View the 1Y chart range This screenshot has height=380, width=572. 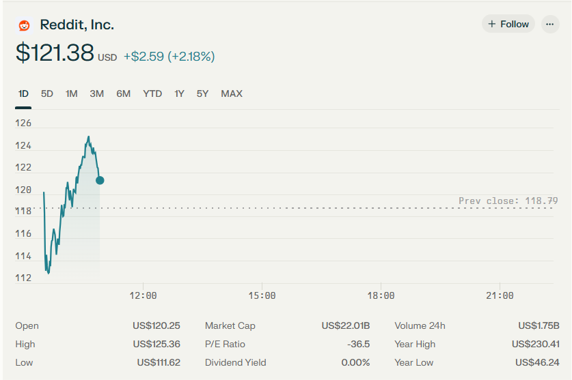click(x=179, y=94)
